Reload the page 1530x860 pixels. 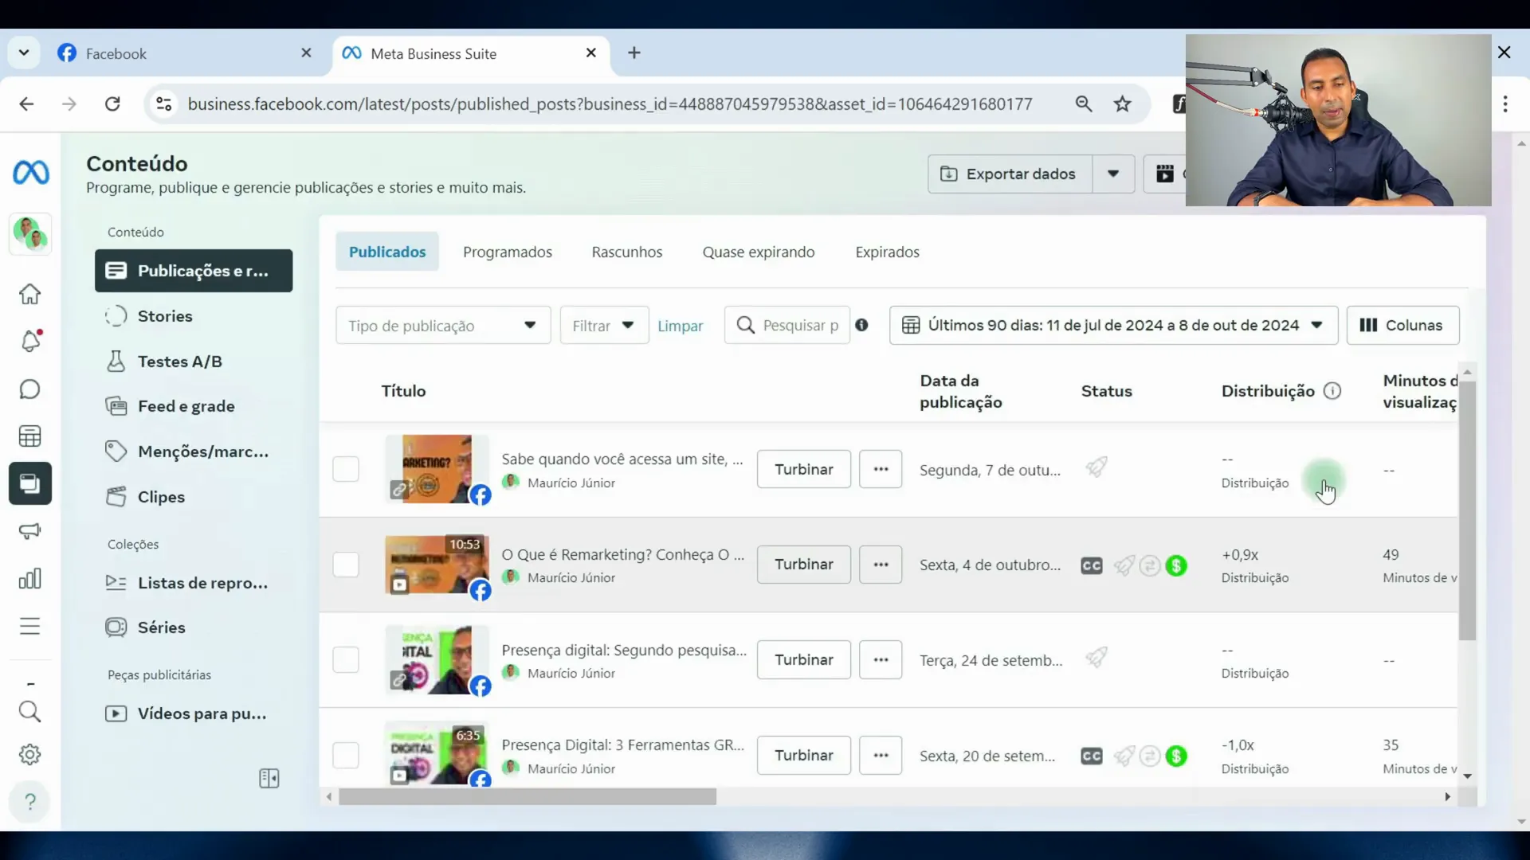tap(112, 104)
